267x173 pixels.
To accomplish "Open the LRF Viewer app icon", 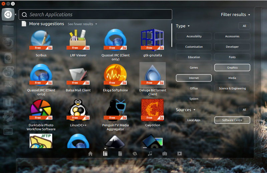I will (78, 40).
